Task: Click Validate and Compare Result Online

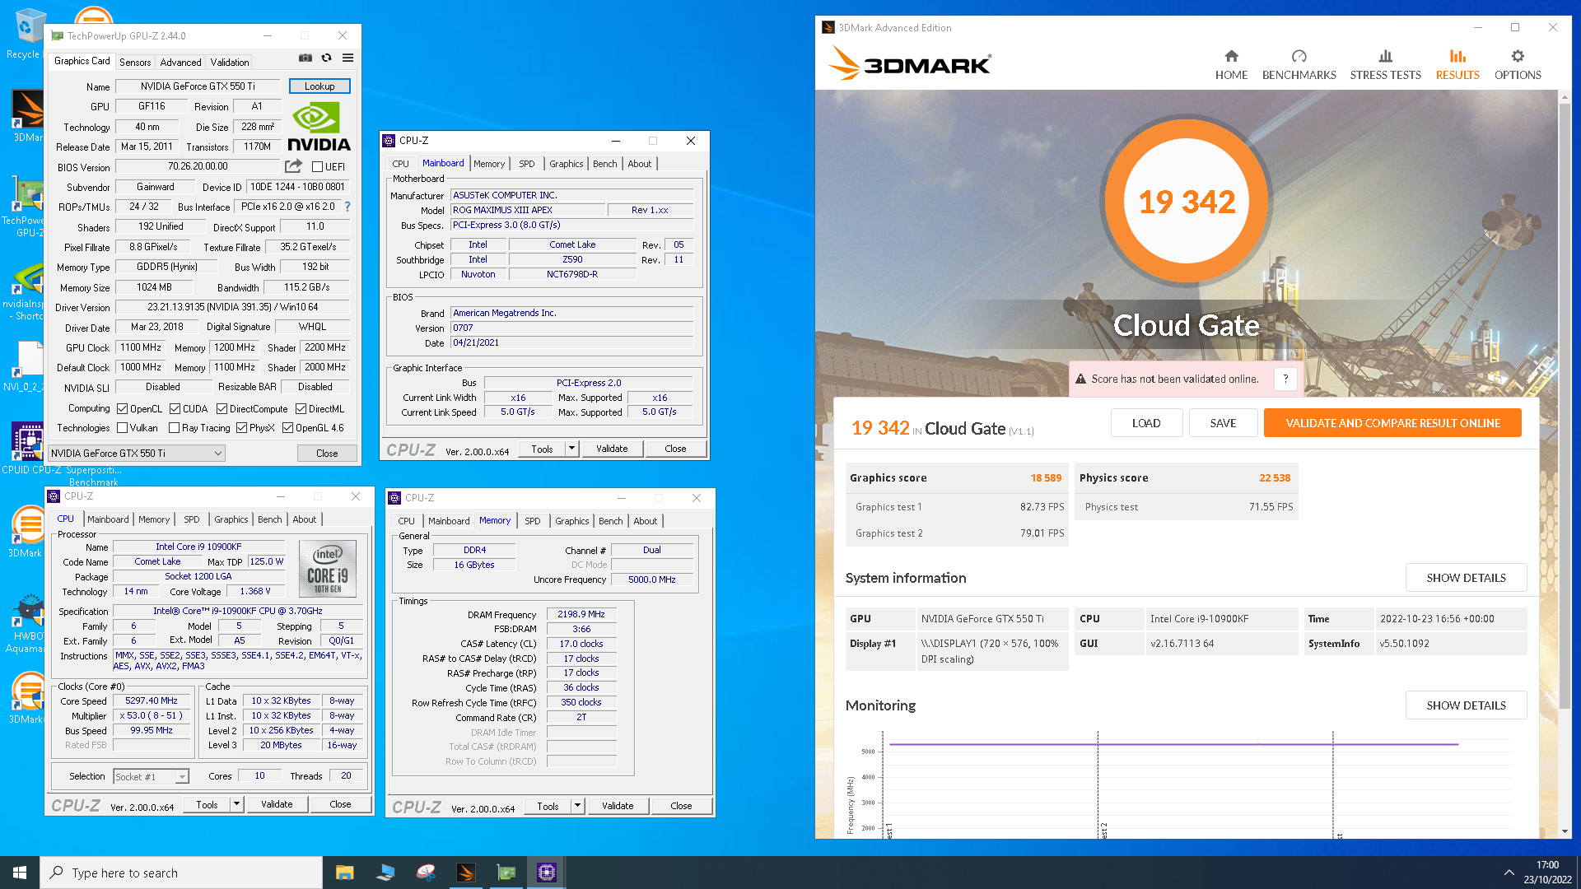Action: pos(1392,423)
